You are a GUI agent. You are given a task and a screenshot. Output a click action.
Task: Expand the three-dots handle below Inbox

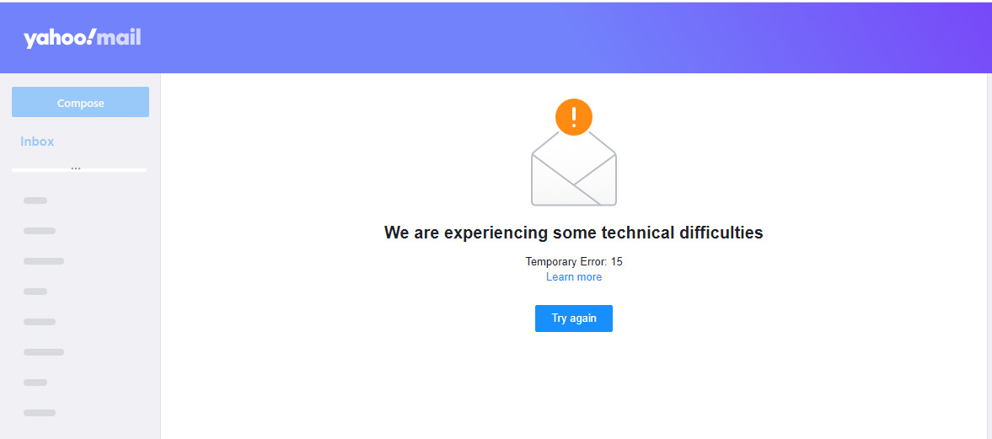(x=76, y=169)
